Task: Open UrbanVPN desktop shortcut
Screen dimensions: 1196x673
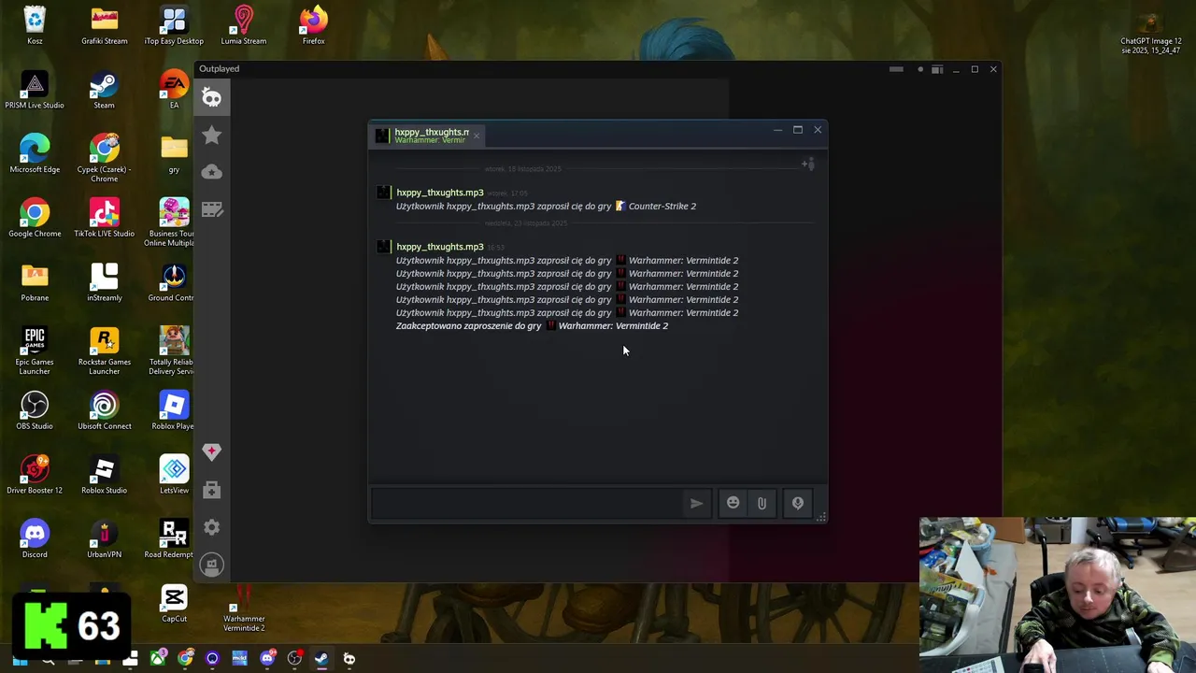Action: tap(104, 539)
